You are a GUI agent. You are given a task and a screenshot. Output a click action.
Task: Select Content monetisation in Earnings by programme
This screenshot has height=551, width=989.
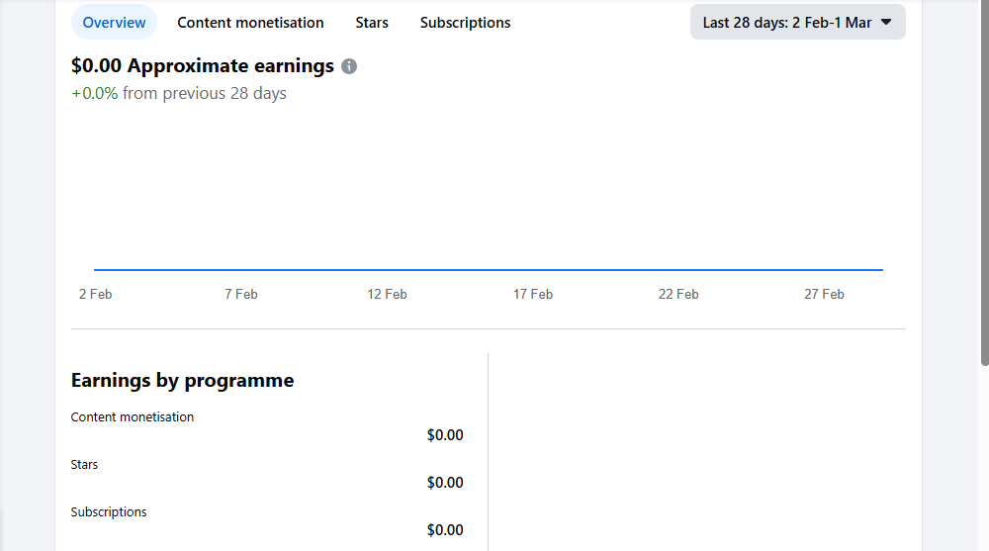(133, 417)
